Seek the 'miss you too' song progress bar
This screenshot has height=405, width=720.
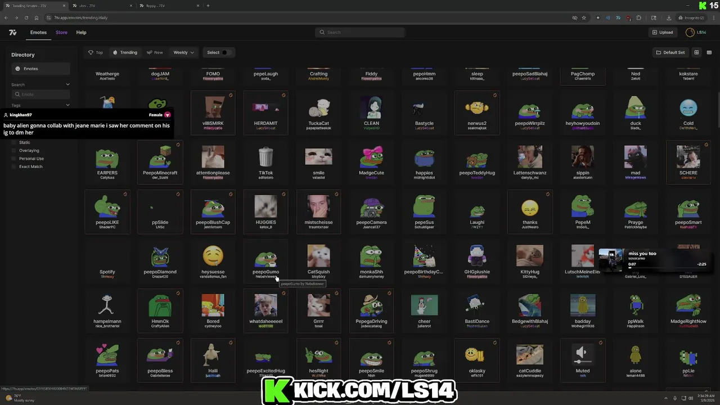point(667,268)
